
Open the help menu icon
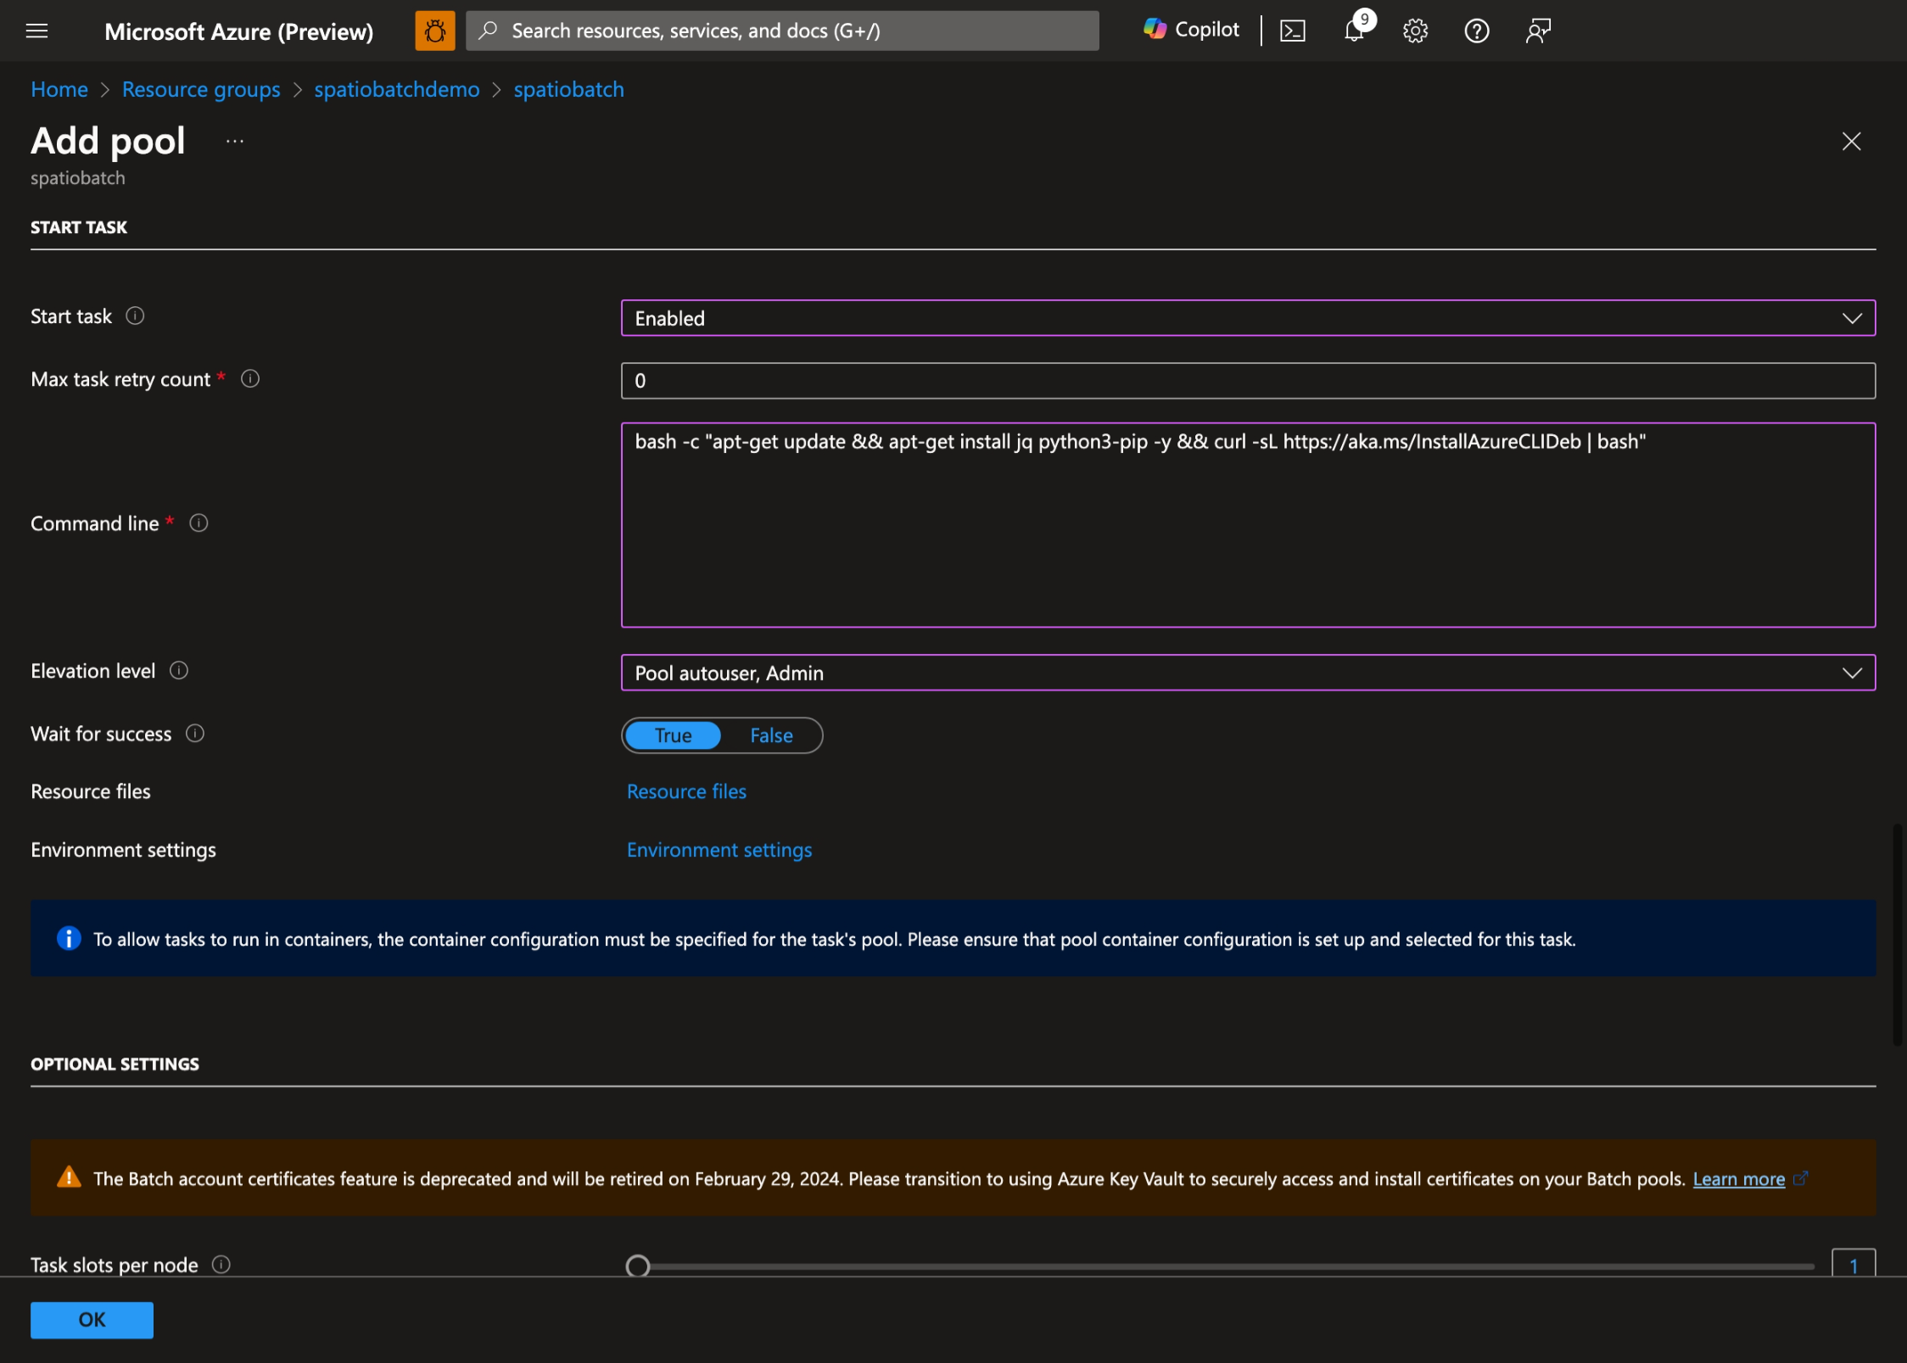click(1476, 31)
